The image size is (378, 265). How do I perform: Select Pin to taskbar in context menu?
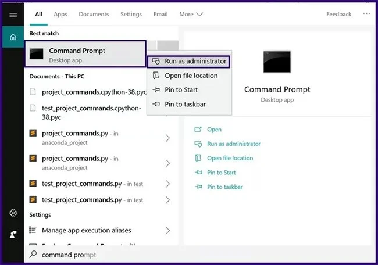pyautogui.click(x=185, y=104)
